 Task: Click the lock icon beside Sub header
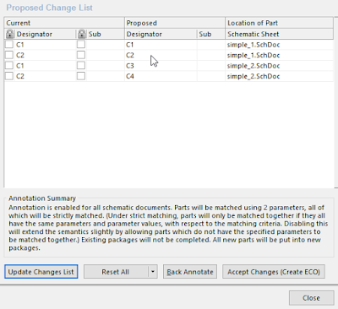[x=82, y=34]
